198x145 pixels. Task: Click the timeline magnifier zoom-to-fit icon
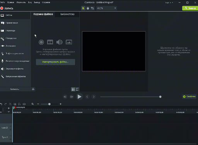32,104
